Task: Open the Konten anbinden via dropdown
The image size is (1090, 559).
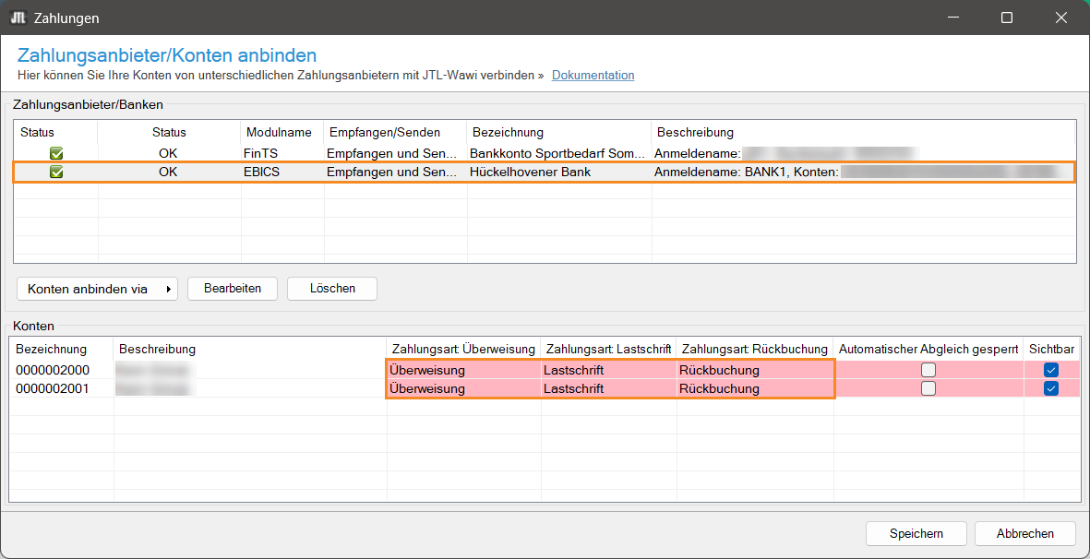Action: click(97, 289)
